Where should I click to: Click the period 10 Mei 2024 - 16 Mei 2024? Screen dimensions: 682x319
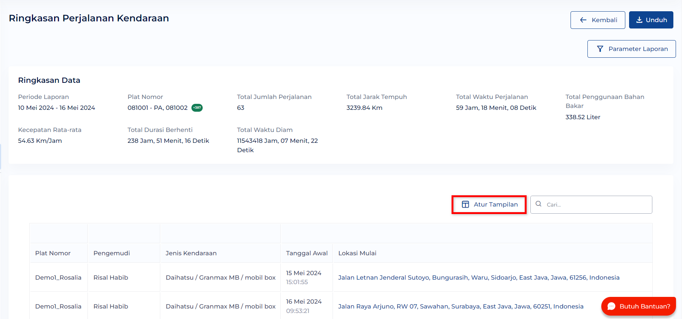(56, 108)
